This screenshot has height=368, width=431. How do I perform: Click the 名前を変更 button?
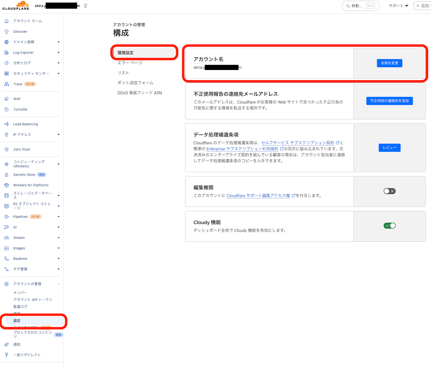click(390, 63)
